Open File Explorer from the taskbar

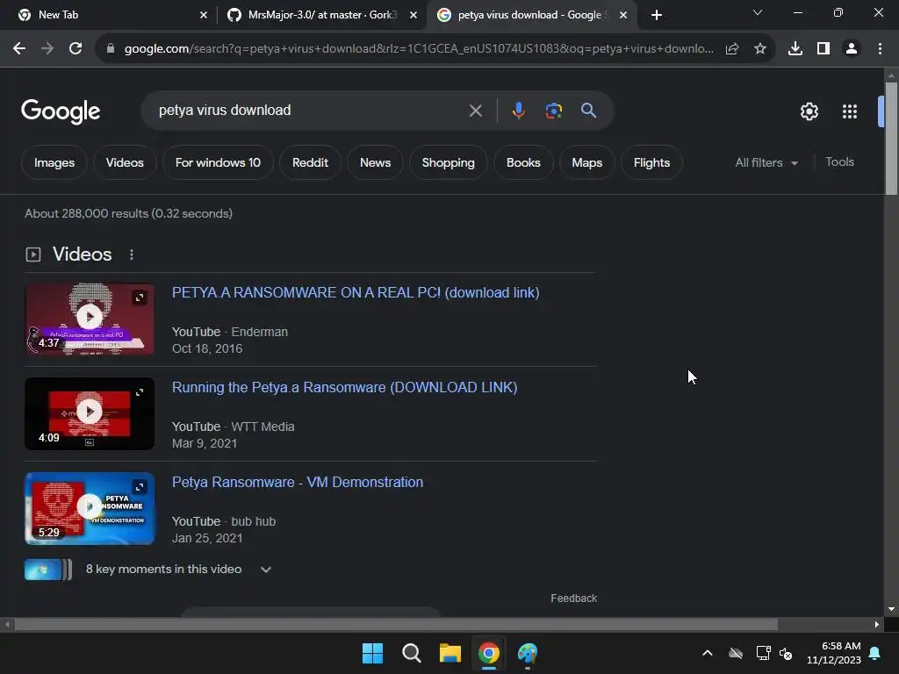[x=450, y=653]
